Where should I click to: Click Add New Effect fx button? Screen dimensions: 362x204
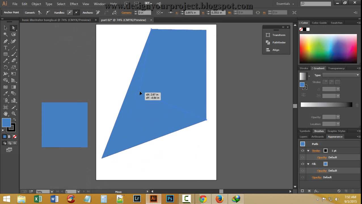coord(316,191)
